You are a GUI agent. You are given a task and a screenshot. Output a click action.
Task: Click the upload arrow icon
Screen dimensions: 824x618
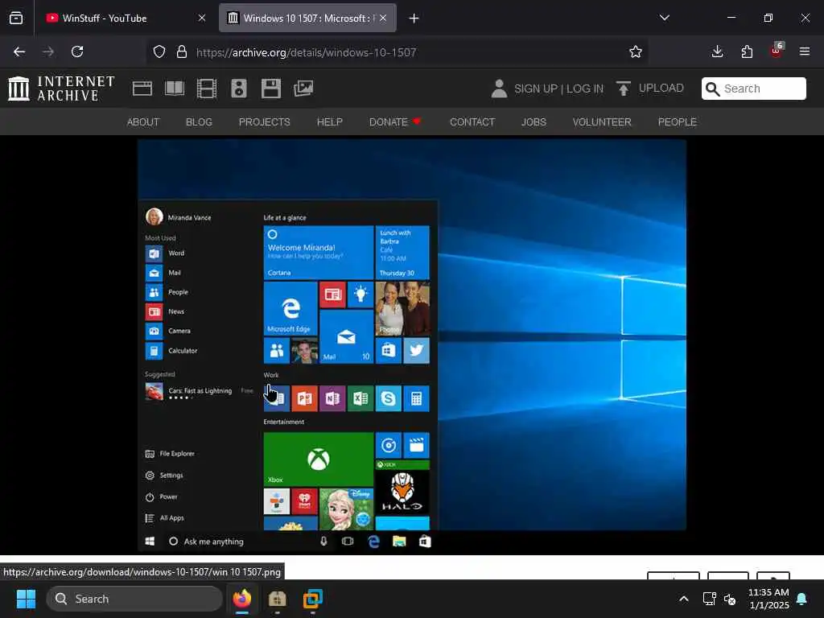click(x=624, y=89)
